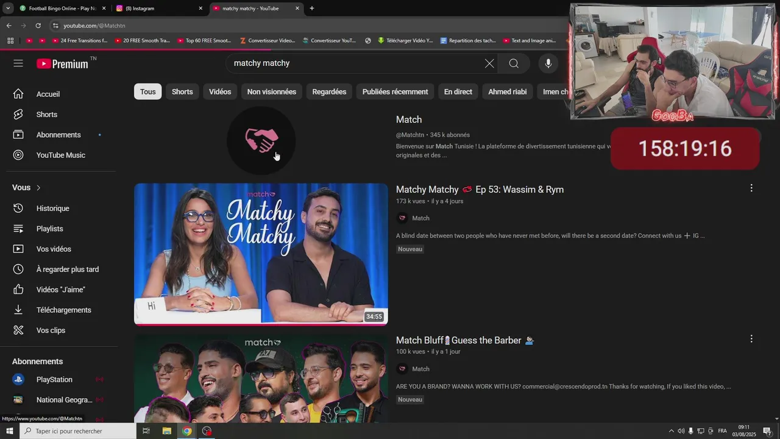Open Match channel title in results

409,120
